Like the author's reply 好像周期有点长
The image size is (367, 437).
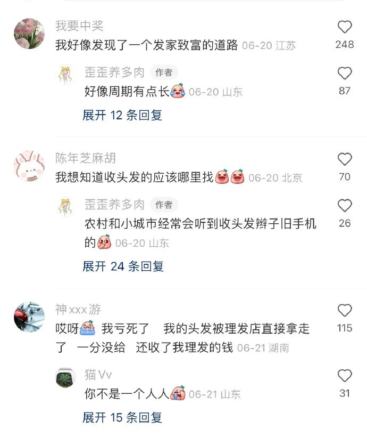(x=345, y=74)
